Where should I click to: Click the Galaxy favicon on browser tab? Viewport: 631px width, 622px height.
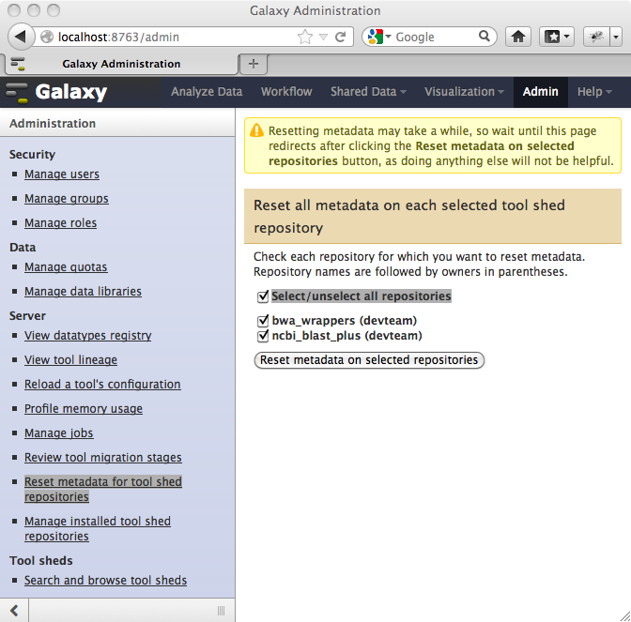coord(18,64)
